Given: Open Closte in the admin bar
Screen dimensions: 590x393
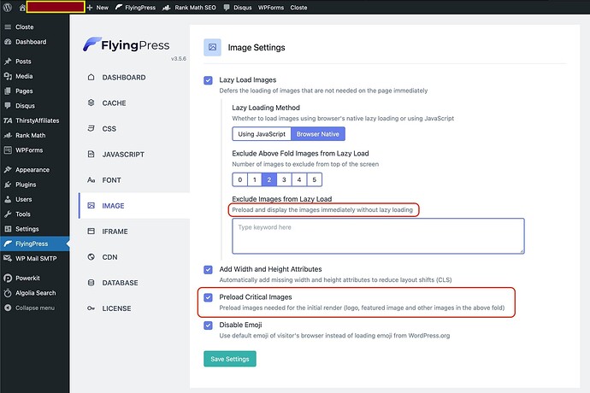Looking at the screenshot, I should [298, 8].
